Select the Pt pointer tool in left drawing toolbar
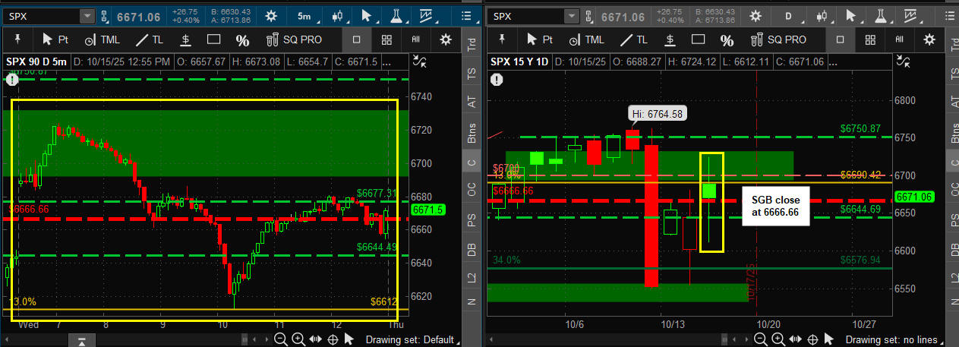 [x=56, y=39]
